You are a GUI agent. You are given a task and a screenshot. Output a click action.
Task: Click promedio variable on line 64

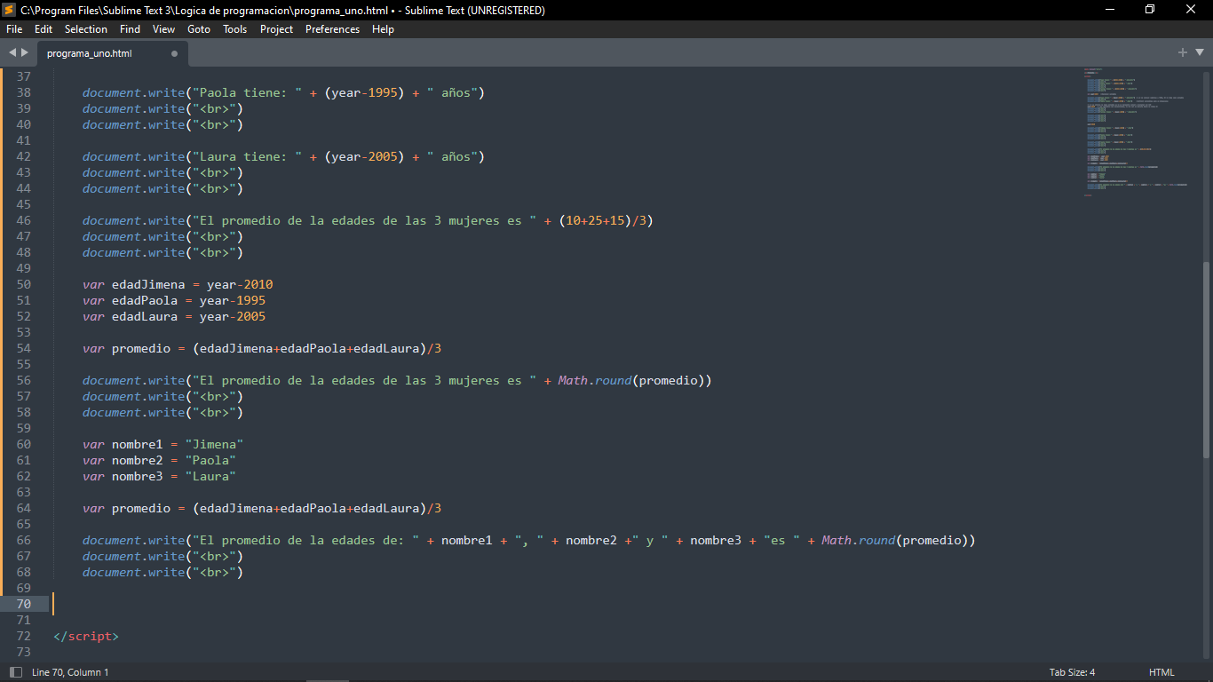click(141, 508)
